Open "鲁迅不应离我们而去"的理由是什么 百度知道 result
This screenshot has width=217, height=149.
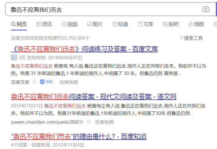[79, 136]
